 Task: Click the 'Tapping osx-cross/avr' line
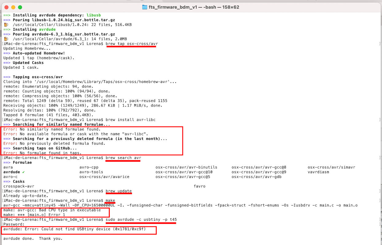point(33,77)
